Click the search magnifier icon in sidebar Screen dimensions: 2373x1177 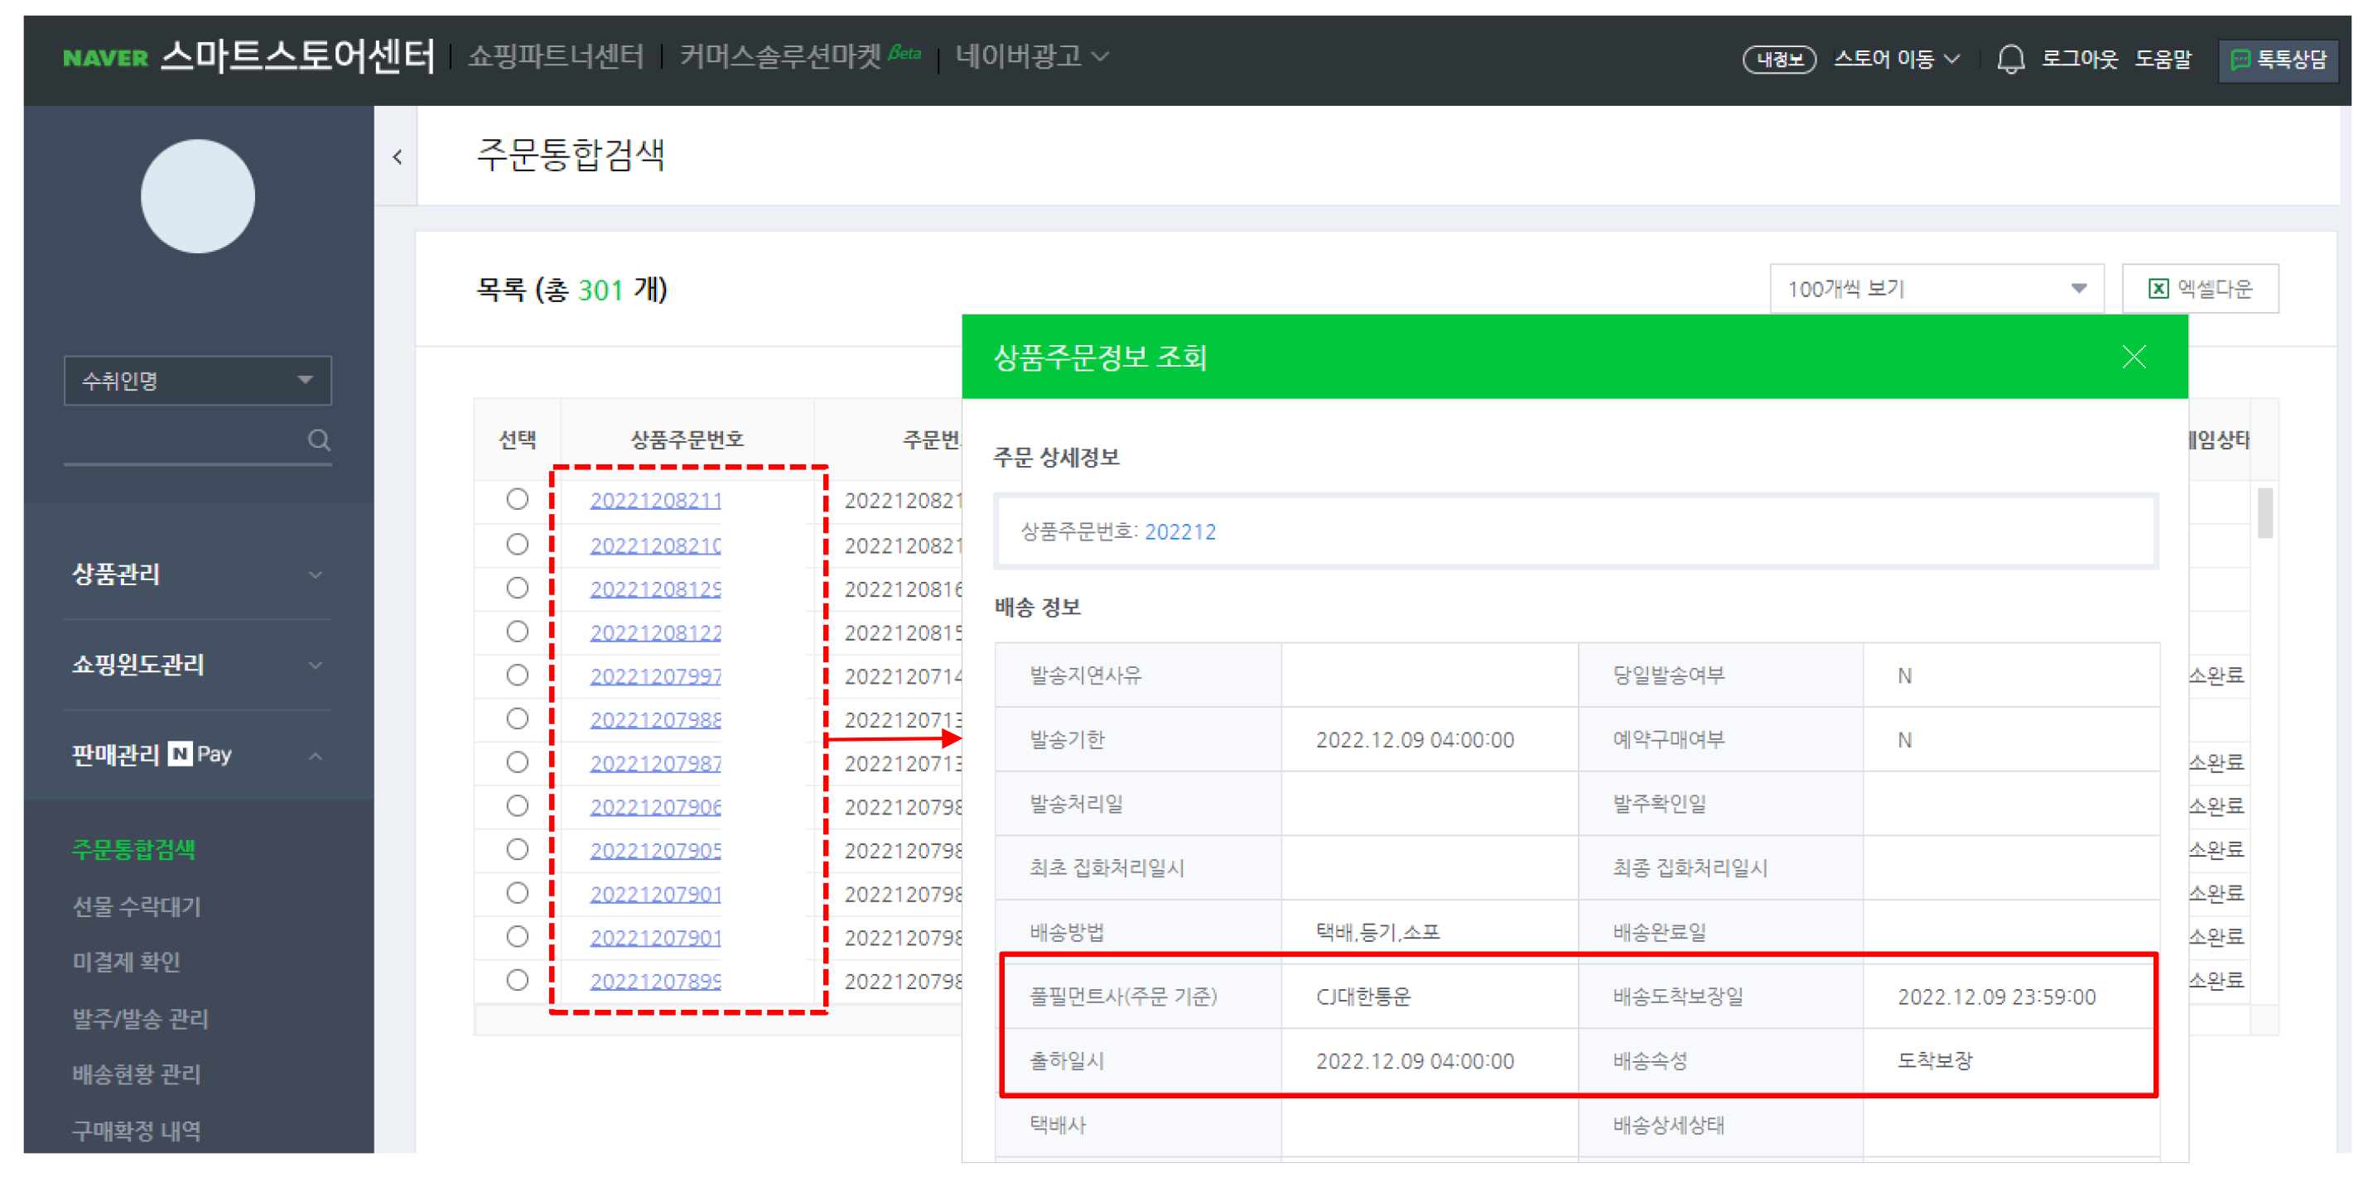319,440
